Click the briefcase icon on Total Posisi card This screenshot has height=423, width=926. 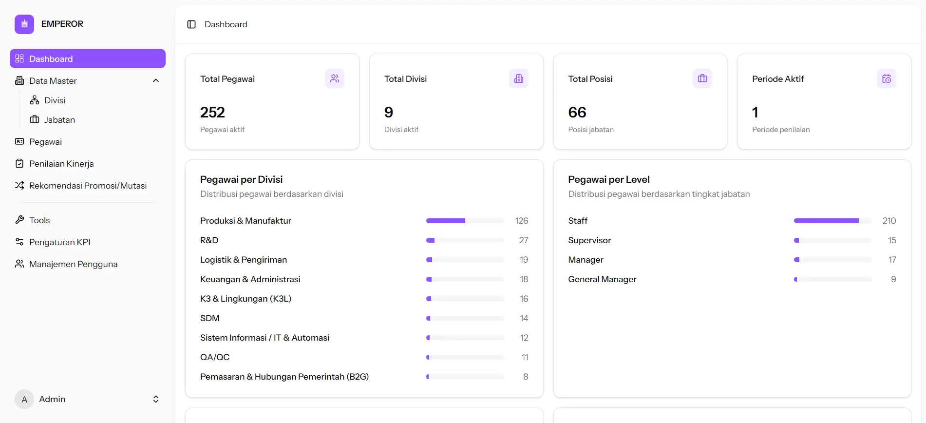coord(702,78)
